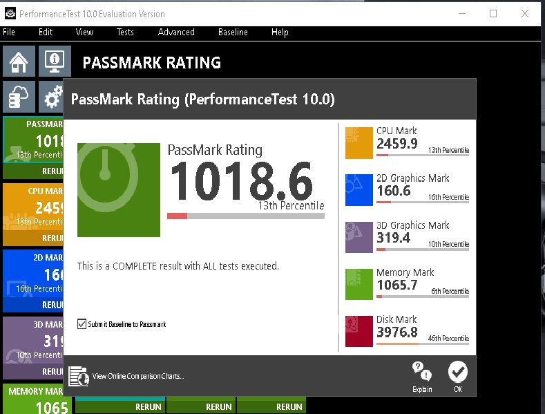Image resolution: width=545 pixels, height=414 pixels.
Task: Click the green PassMark stopwatch icon
Action: click(x=119, y=190)
